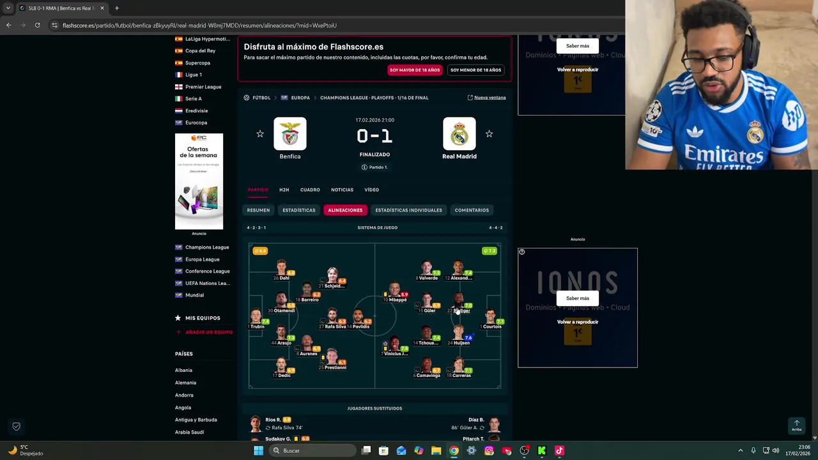Expand Albania in the countries list

(x=183, y=371)
